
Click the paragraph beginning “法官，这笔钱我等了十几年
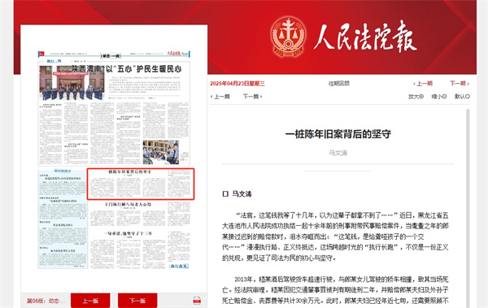coord(335,236)
